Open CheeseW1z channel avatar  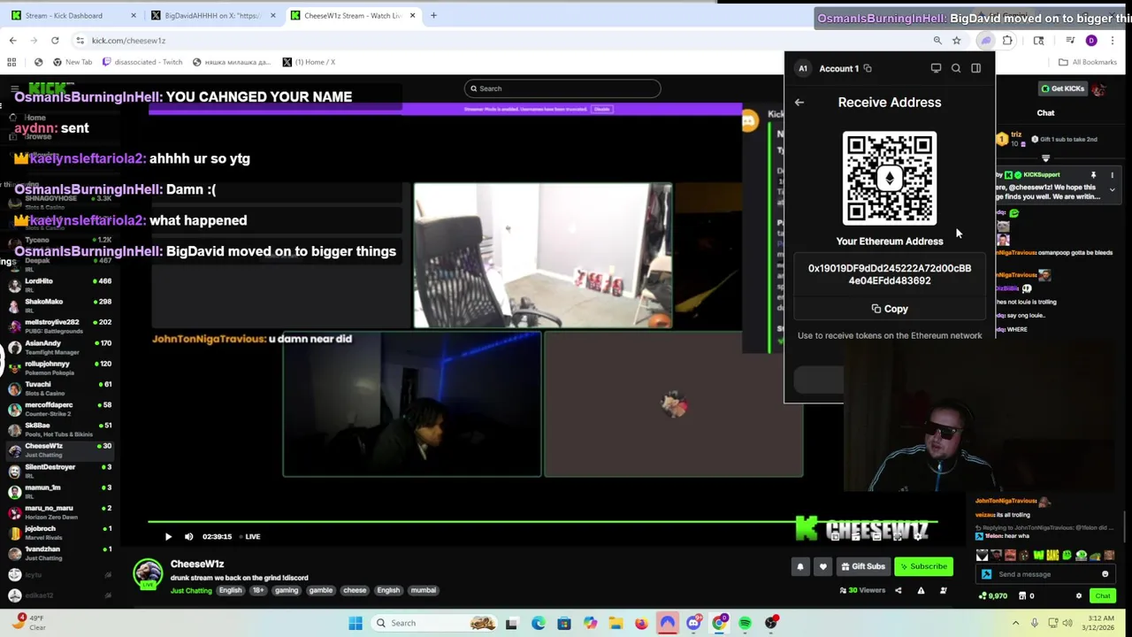coord(148,574)
